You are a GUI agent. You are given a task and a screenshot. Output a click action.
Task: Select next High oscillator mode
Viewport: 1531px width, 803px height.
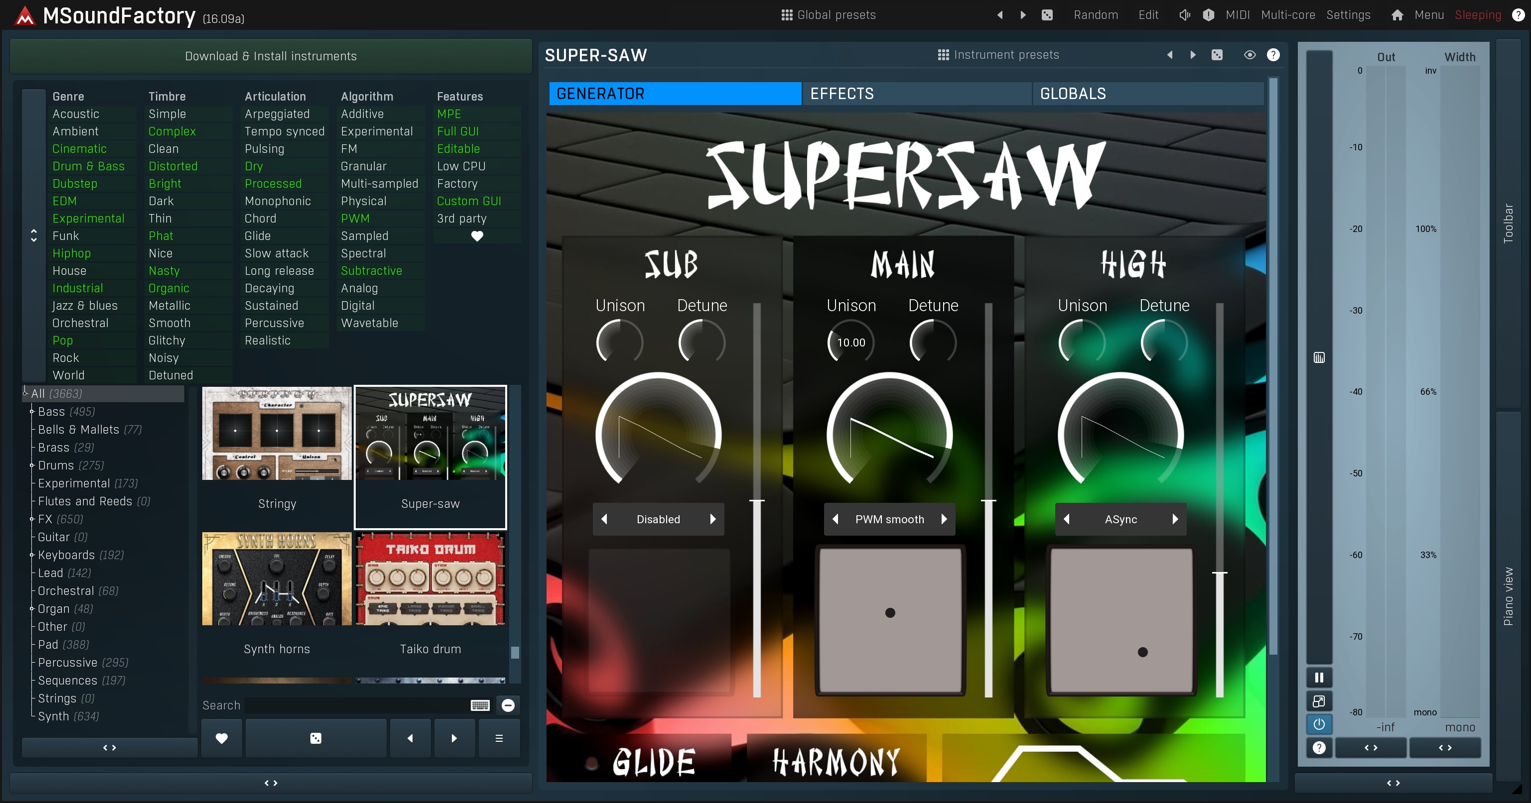click(1175, 519)
